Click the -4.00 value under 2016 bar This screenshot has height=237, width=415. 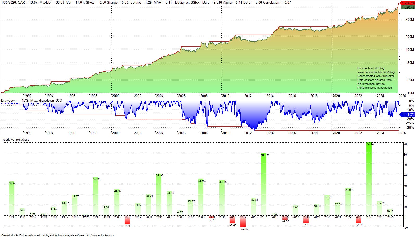(x=285, y=221)
